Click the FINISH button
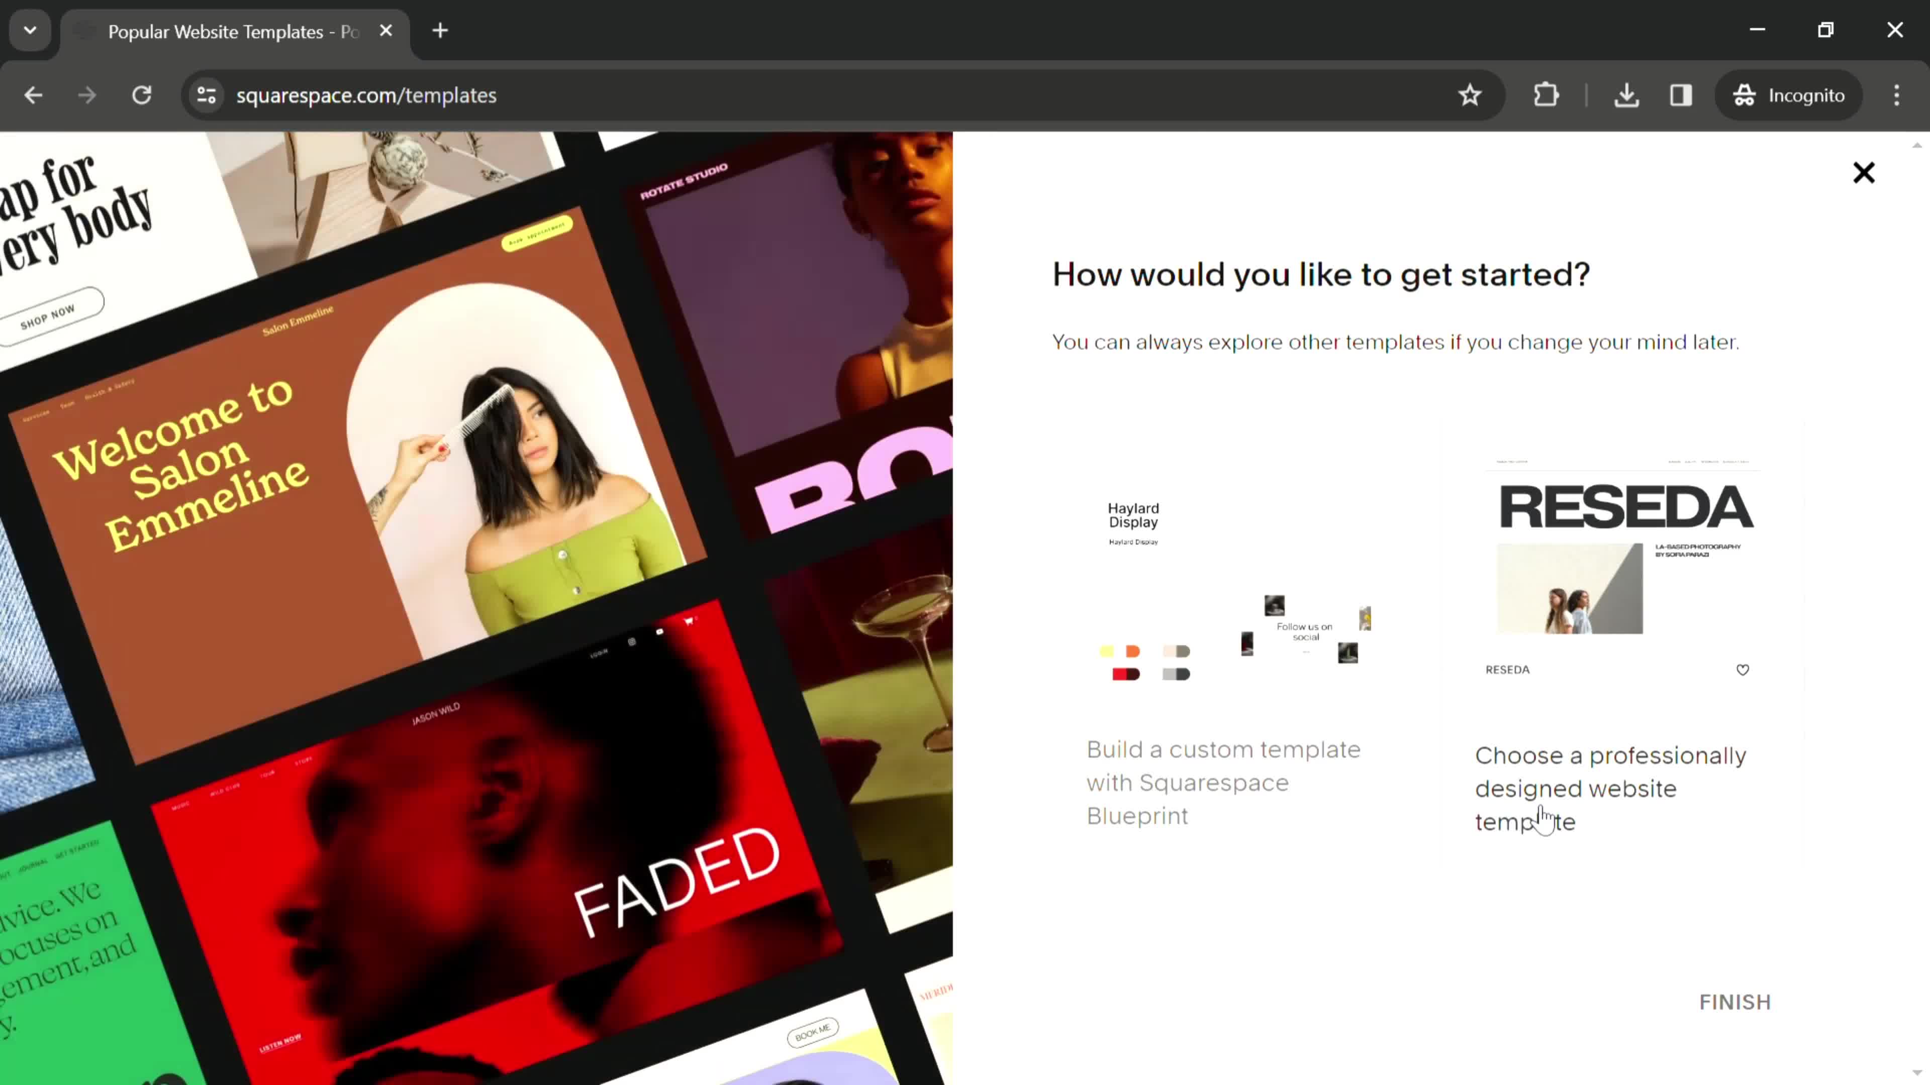1930x1085 pixels. coord(1734,1002)
